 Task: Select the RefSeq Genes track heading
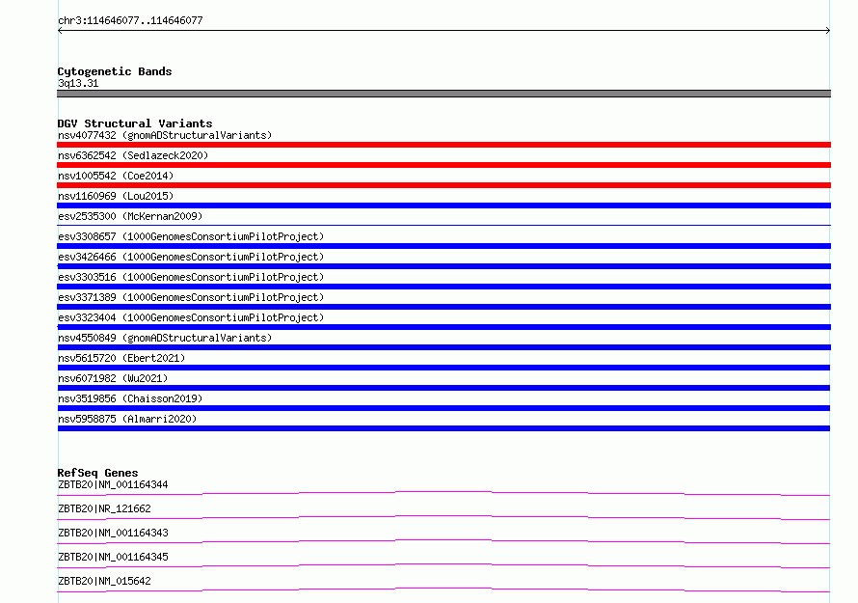(98, 473)
